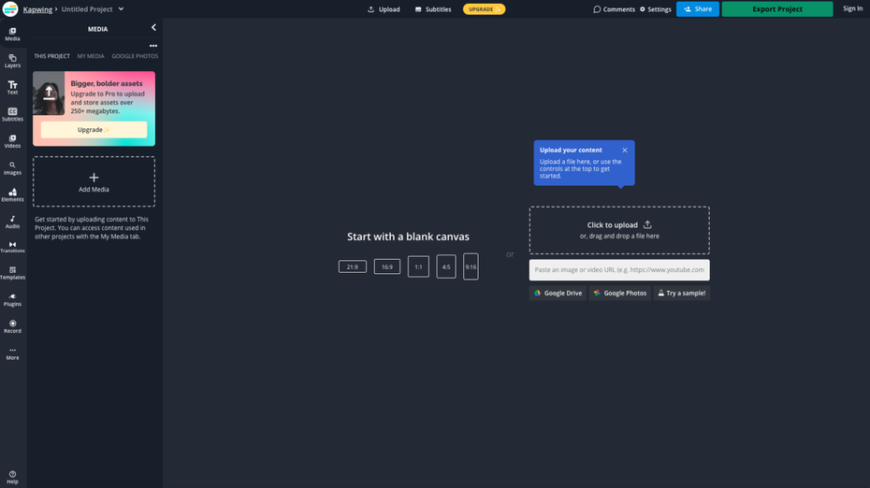This screenshot has width=870, height=488.
Task: Open the Layers panel in sidebar
Action: click(x=12, y=61)
